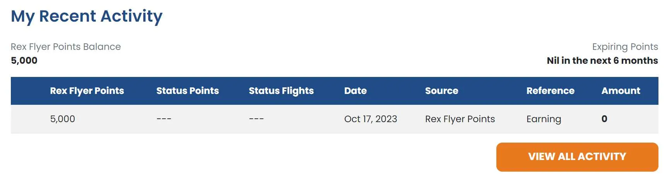The image size is (672, 184).
Task: Click the Status Points column header
Action: [x=188, y=91]
